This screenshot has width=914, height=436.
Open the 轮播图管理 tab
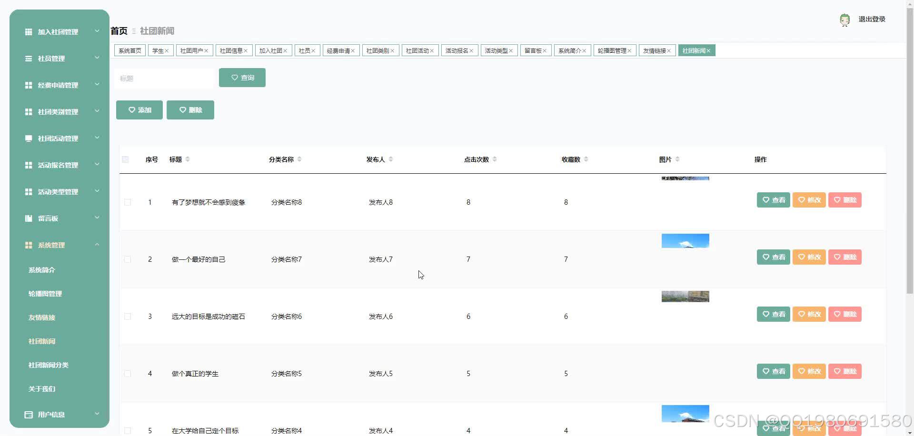click(612, 50)
